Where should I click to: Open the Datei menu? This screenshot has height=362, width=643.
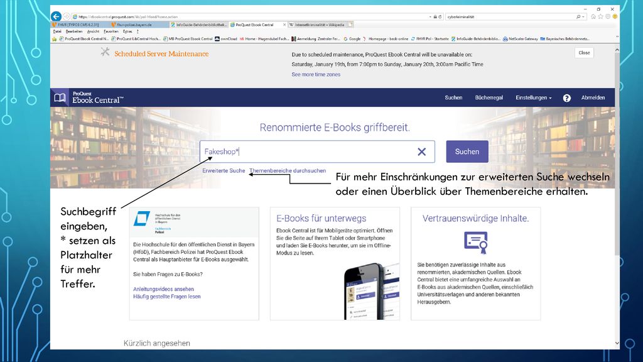[57, 31]
